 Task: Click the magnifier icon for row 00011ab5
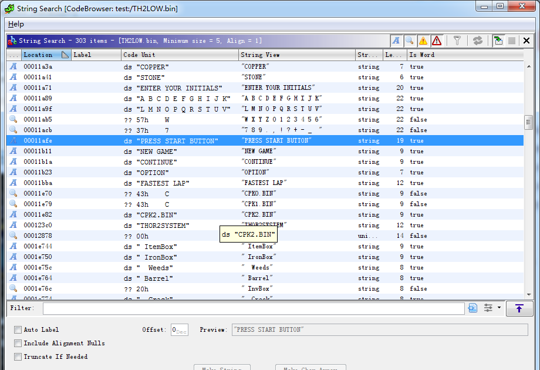click(x=13, y=119)
